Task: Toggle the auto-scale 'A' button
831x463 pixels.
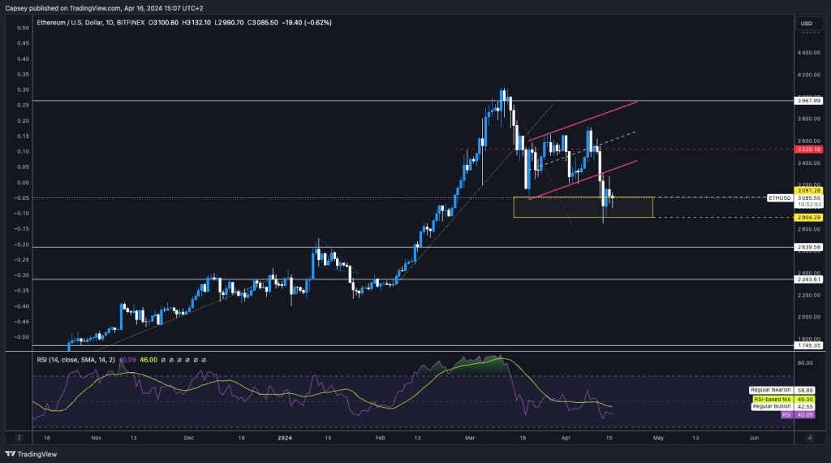Action: point(809,437)
